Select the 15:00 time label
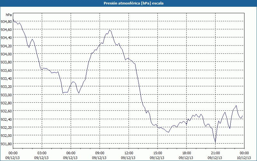The height and width of the screenshot is (161, 257). coord(157,153)
